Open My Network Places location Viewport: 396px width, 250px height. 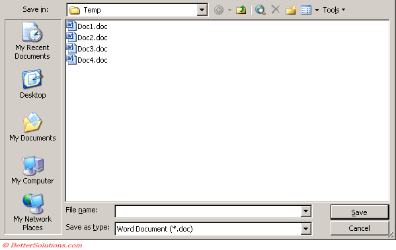pyautogui.click(x=32, y=212)
